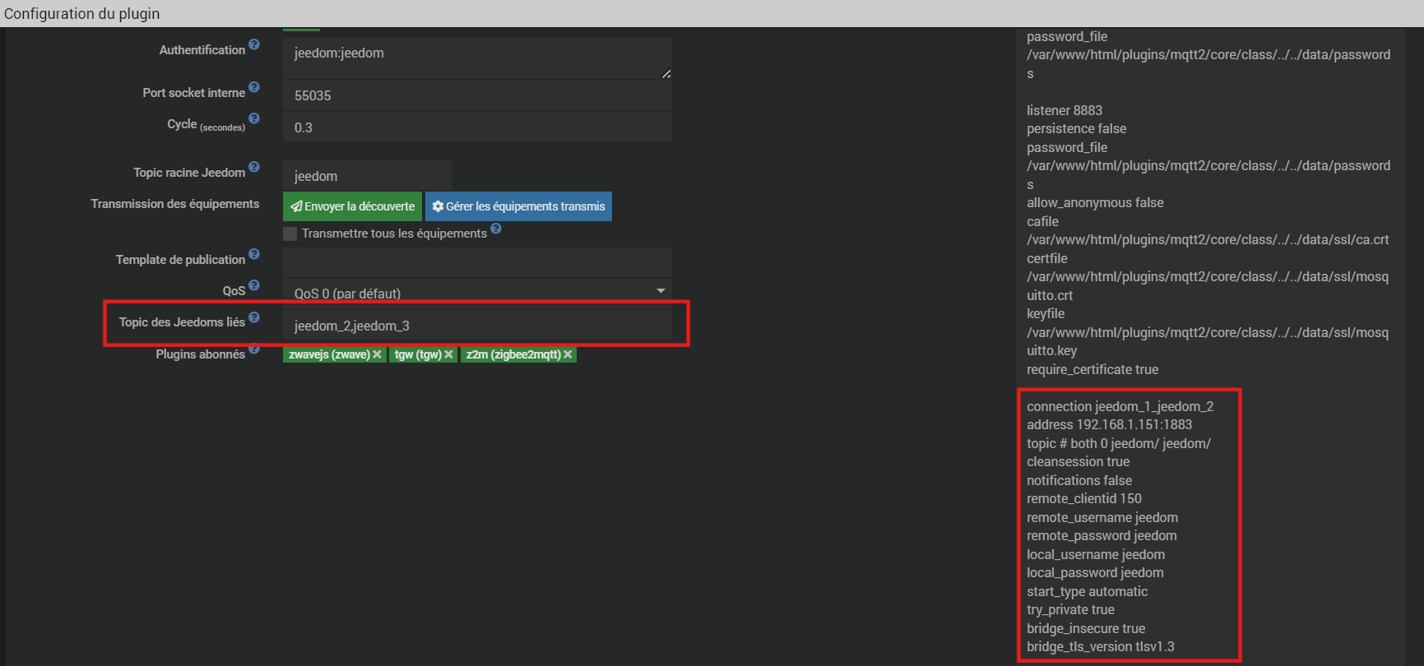Focus the Port socket interne field
The height and width of the screenshot is (666, 1424).
[x=477, y=95]
